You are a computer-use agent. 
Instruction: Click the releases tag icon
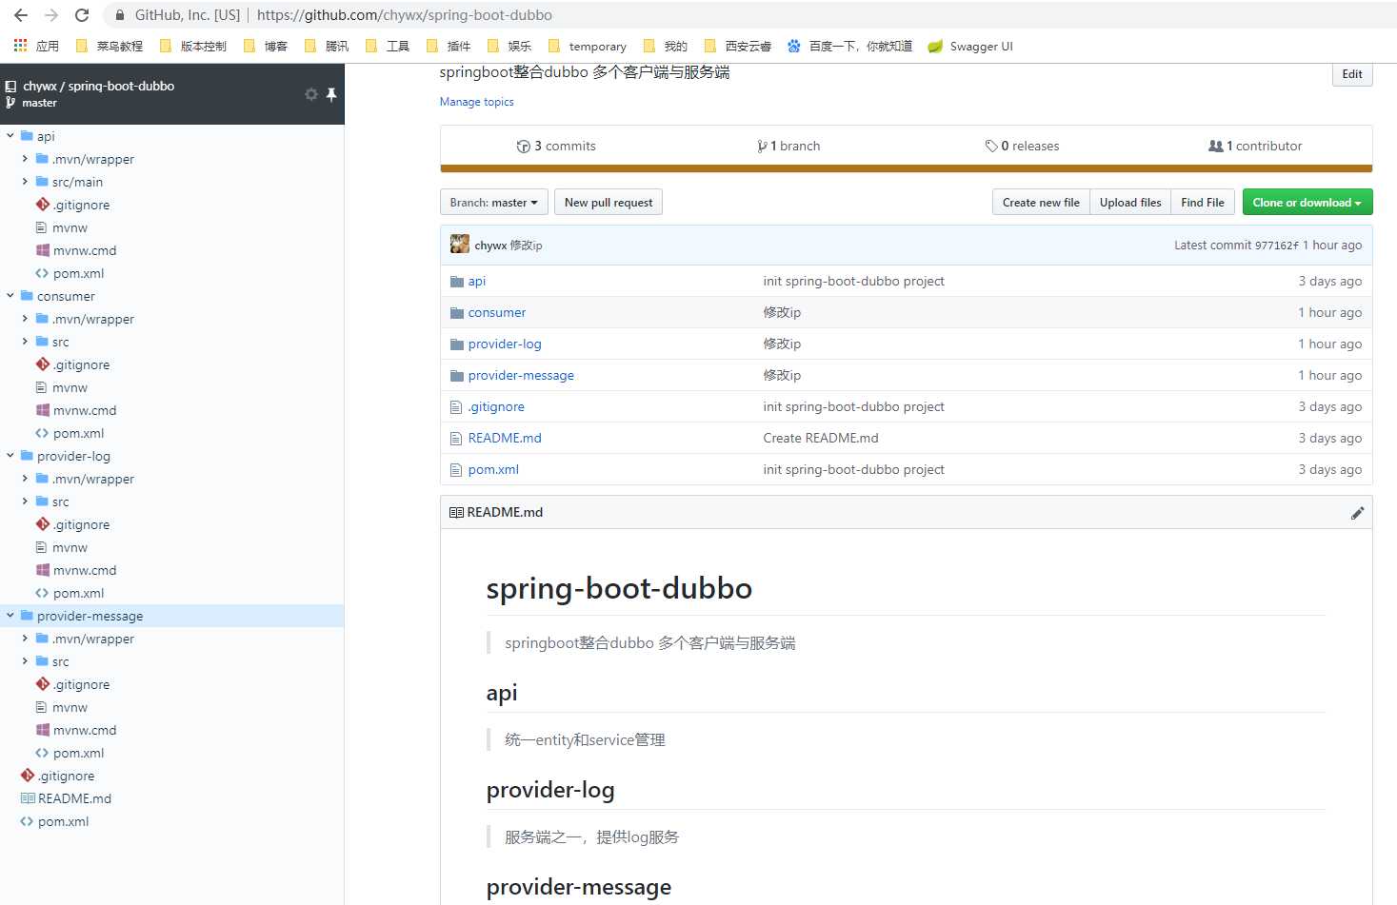[x=991, y=147]
